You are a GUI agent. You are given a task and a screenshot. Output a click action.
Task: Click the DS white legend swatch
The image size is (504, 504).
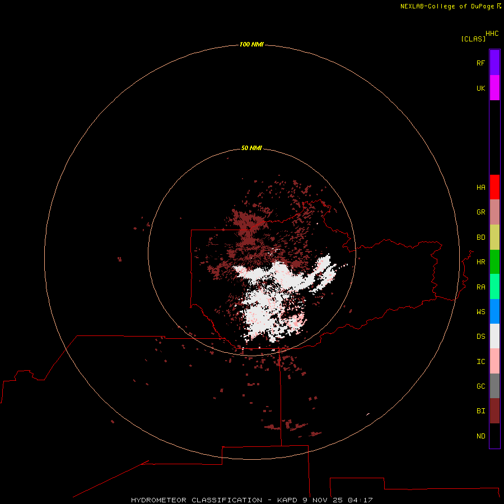(494, 336)
